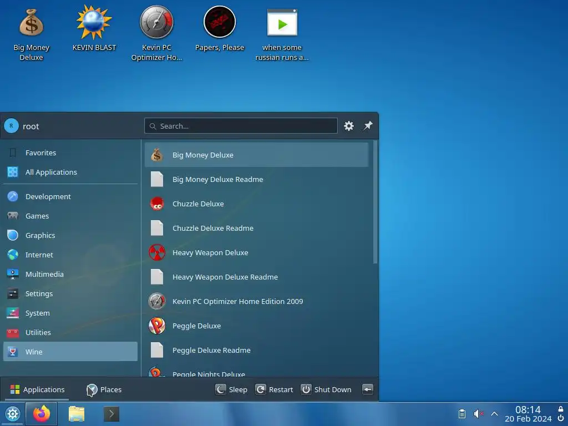Click the Search field in launcher

pyautogui.click(x=241, y=126)
